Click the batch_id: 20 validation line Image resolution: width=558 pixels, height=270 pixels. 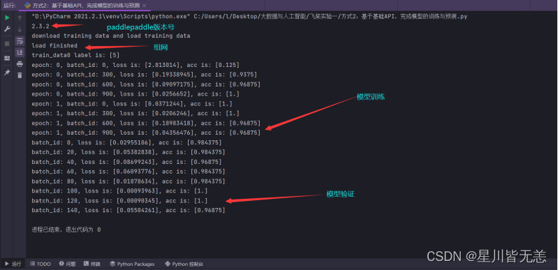(x=128, y=152)
